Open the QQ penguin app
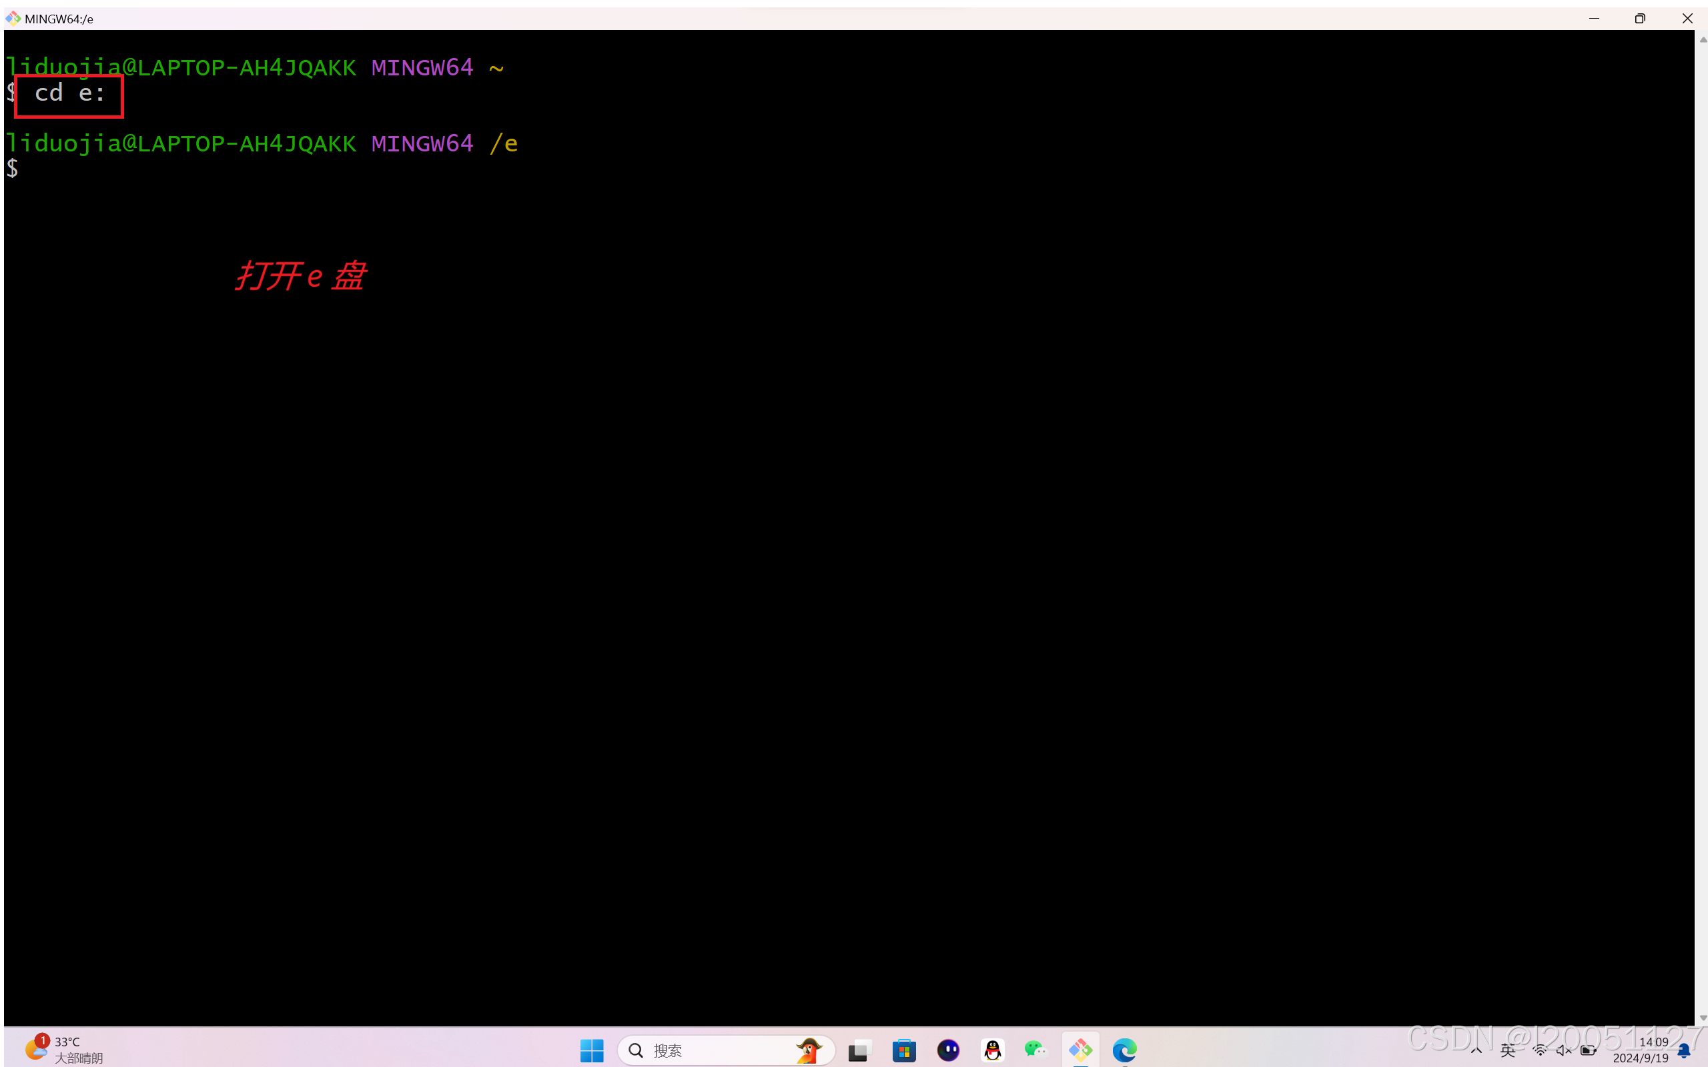Screen dimensions: 1708x1067 (992, 1051)
